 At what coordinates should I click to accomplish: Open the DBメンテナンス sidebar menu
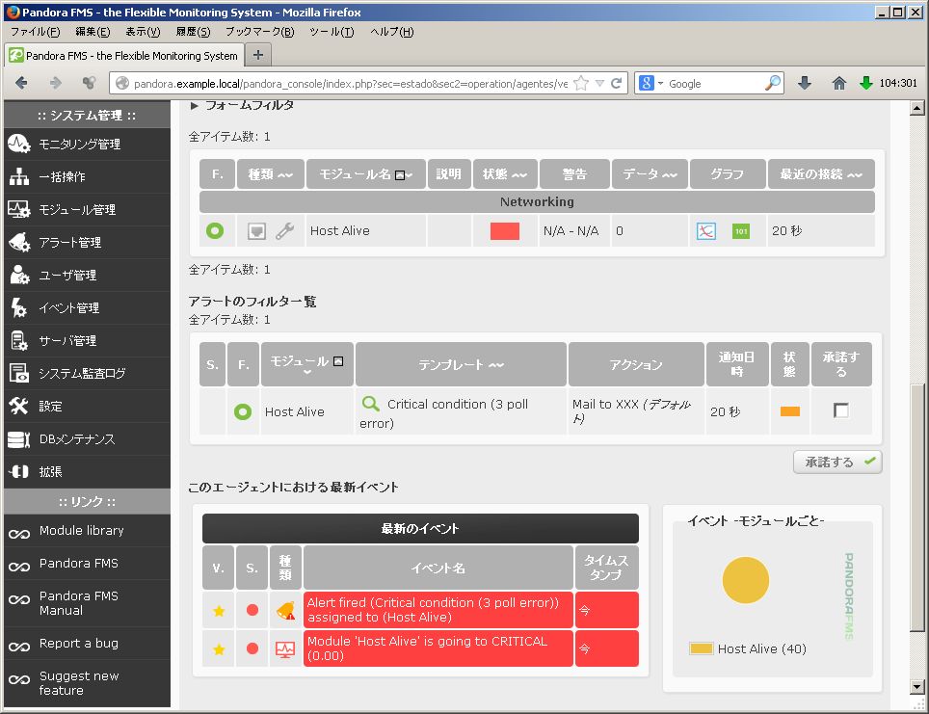coord(87,439)
